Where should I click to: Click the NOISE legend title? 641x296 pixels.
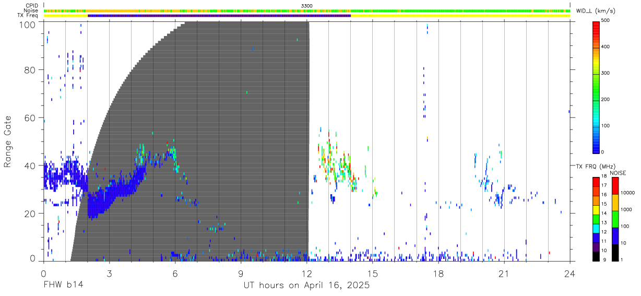coord(618,173)
